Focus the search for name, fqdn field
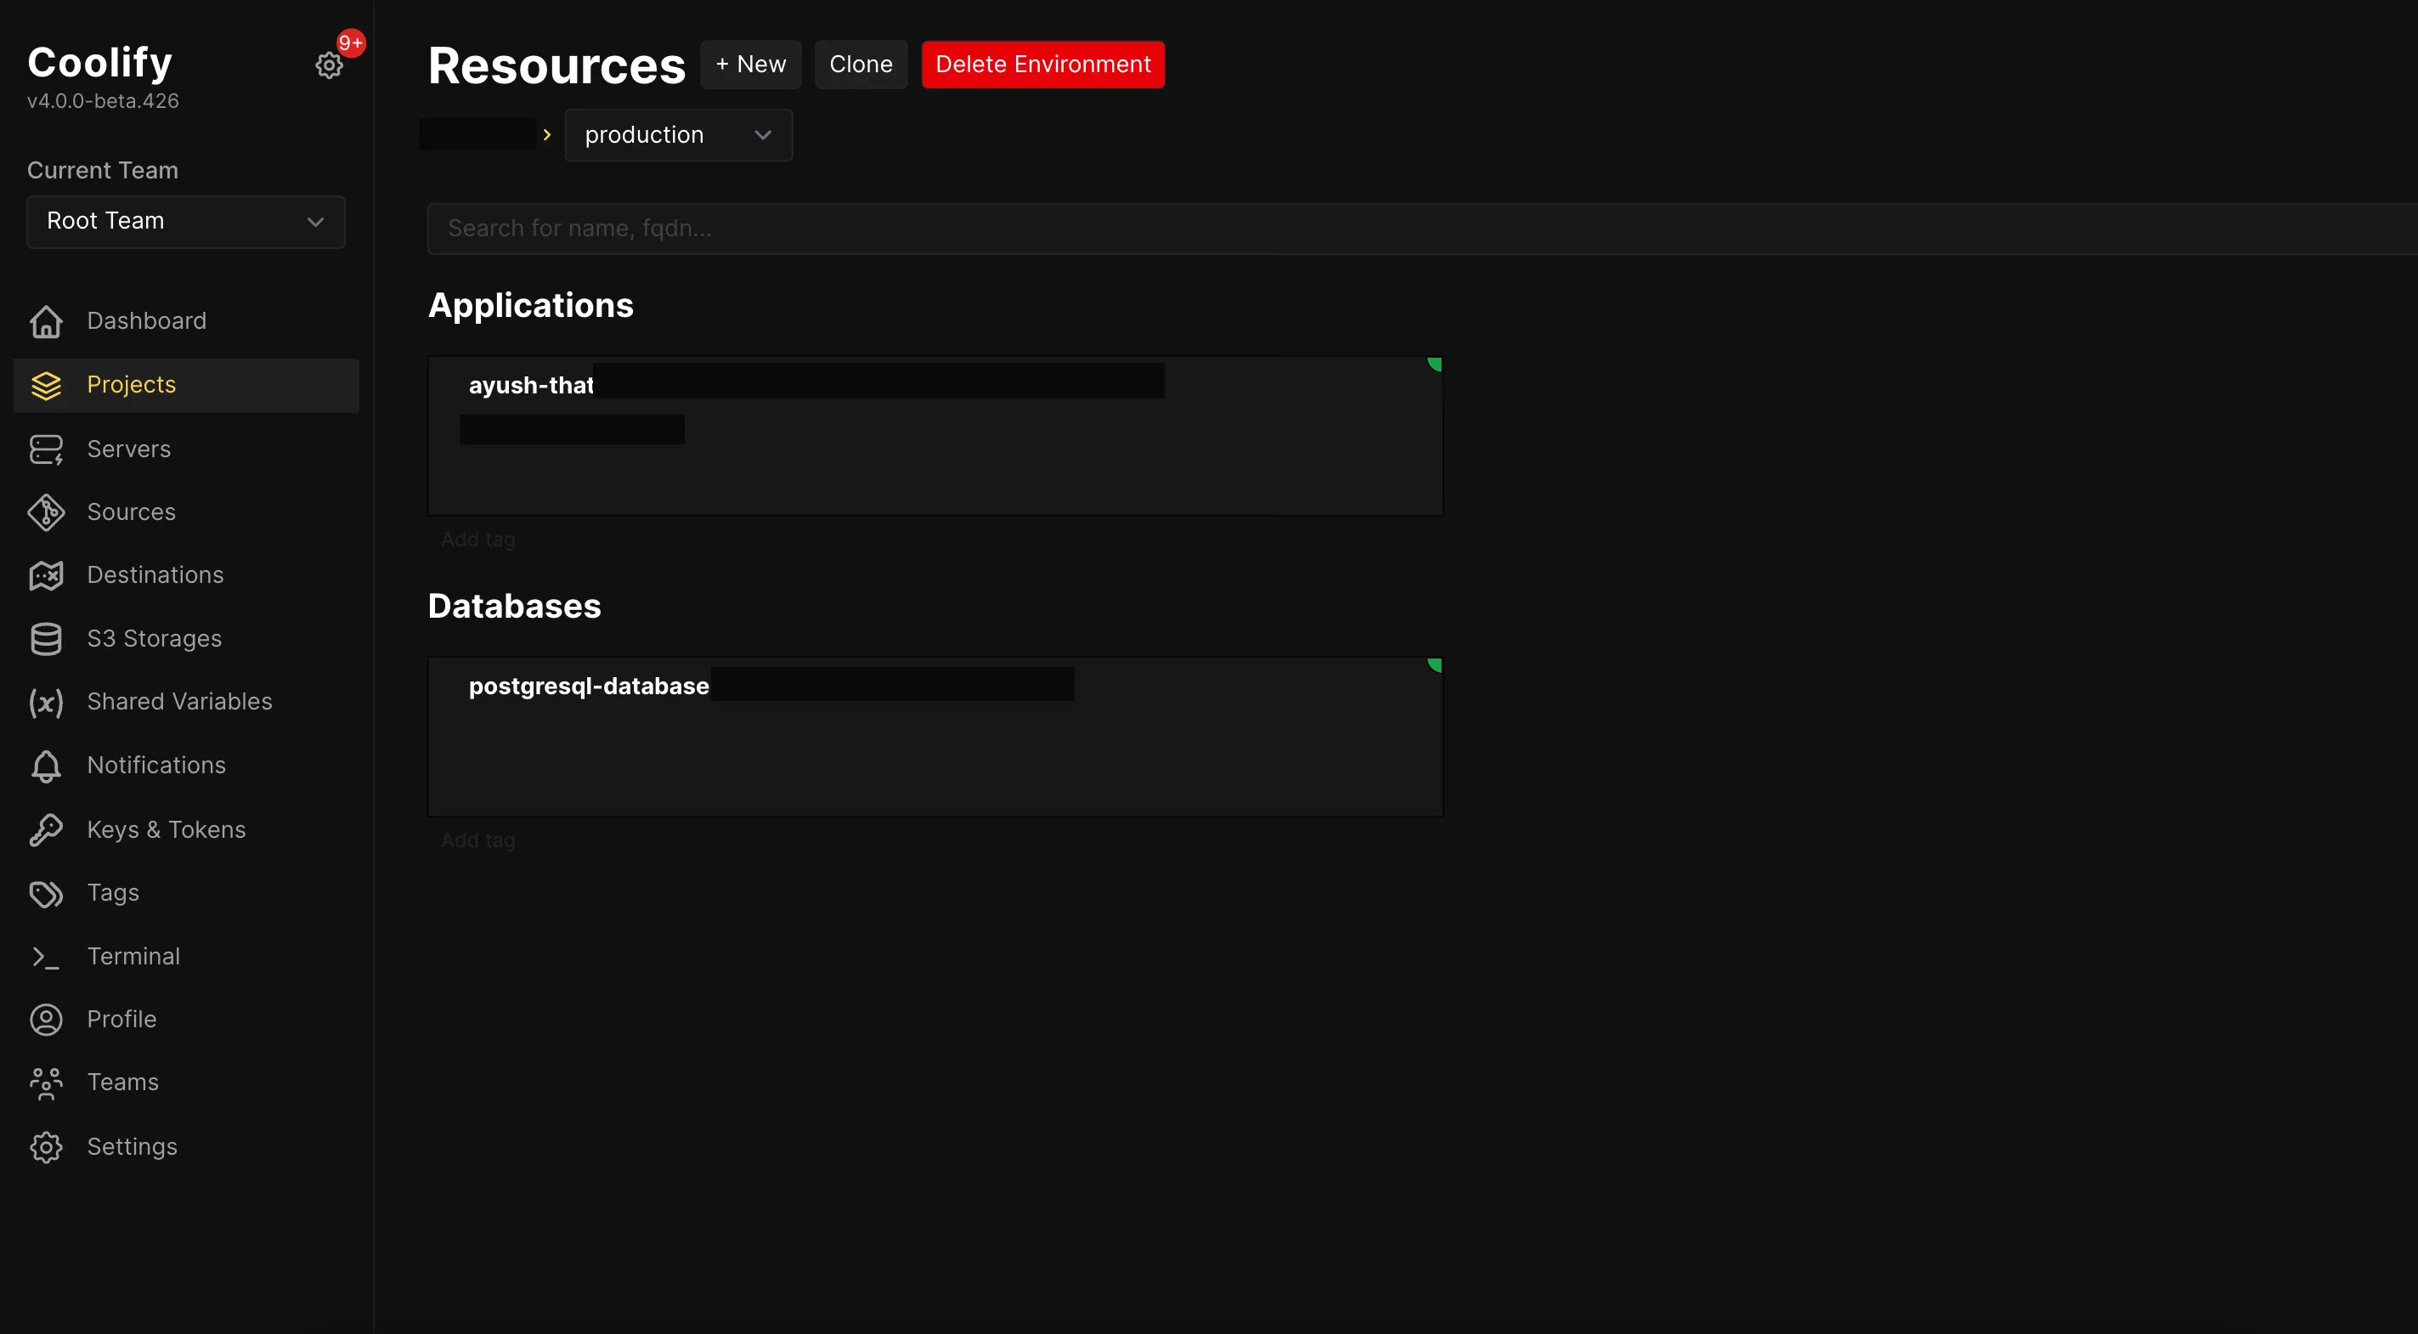Viewport: 2418px width, 1334px height. [x=1408, y=228]
